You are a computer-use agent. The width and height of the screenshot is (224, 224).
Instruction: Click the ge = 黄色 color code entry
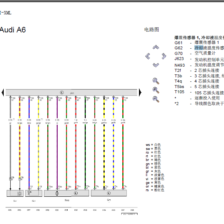coord(153,183)
